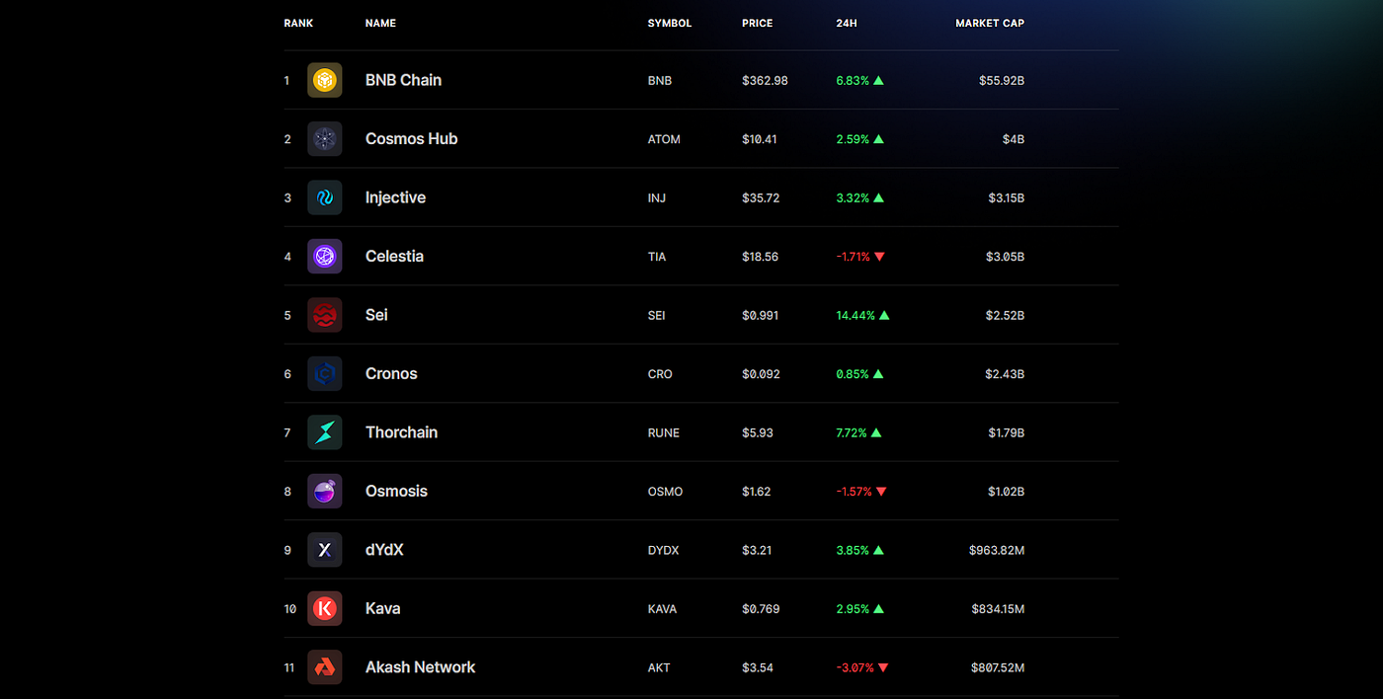Click the DYDX symbol cell
This screenshot has width=1383, height=699.
663,550
